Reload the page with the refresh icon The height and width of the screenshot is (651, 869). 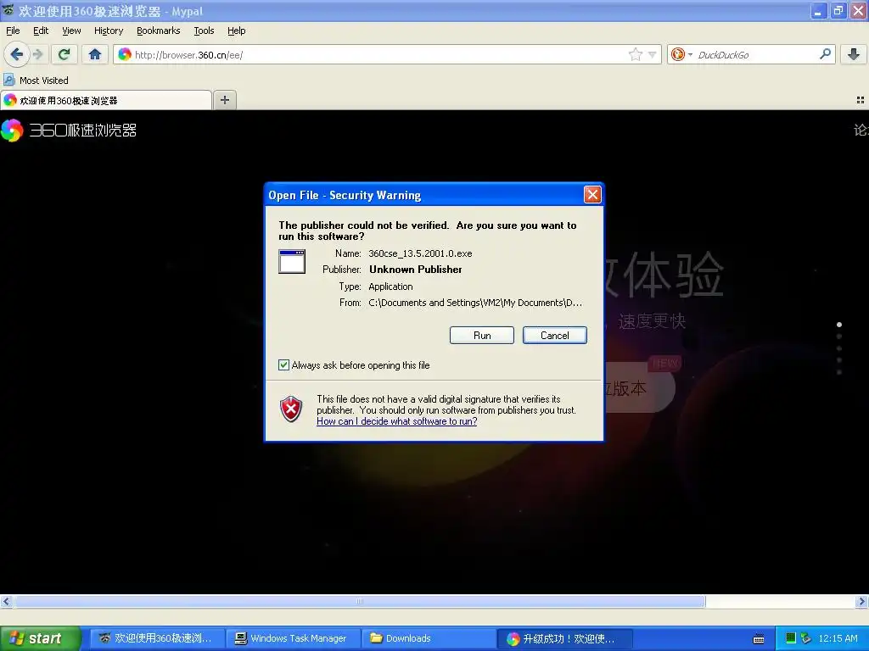click(64, 54)
